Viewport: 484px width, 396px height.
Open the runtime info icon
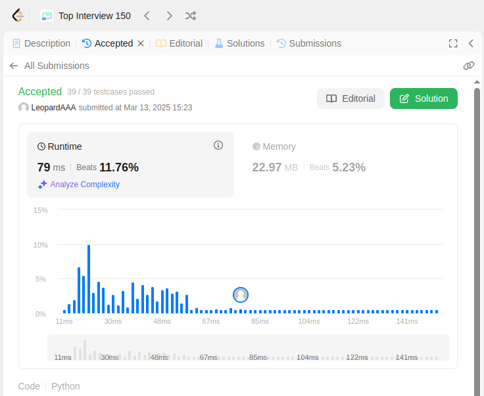[x=218, y=145]
